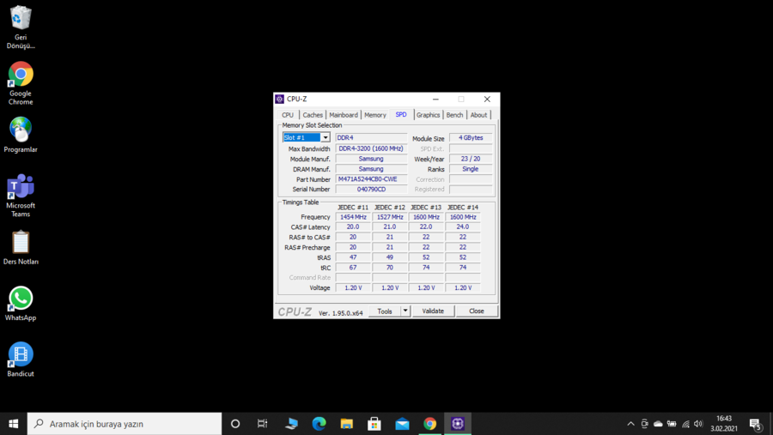Viewport: 773px width, 435px height.
Task: Switch to the Mainboard tab
Action: 344,115
